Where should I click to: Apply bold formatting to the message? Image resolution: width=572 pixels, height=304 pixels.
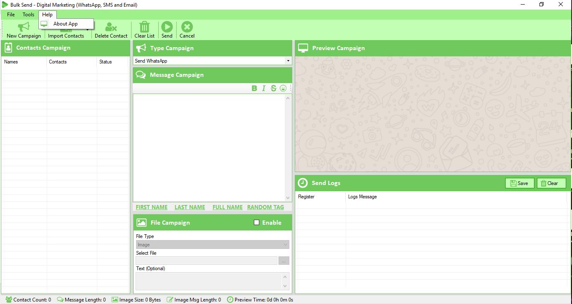254,88
